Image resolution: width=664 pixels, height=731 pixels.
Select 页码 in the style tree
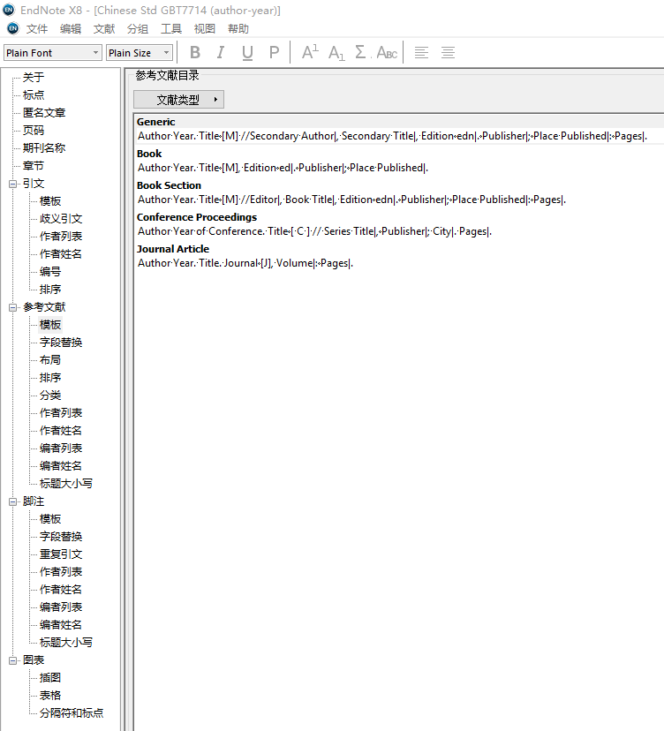(34, 131)
